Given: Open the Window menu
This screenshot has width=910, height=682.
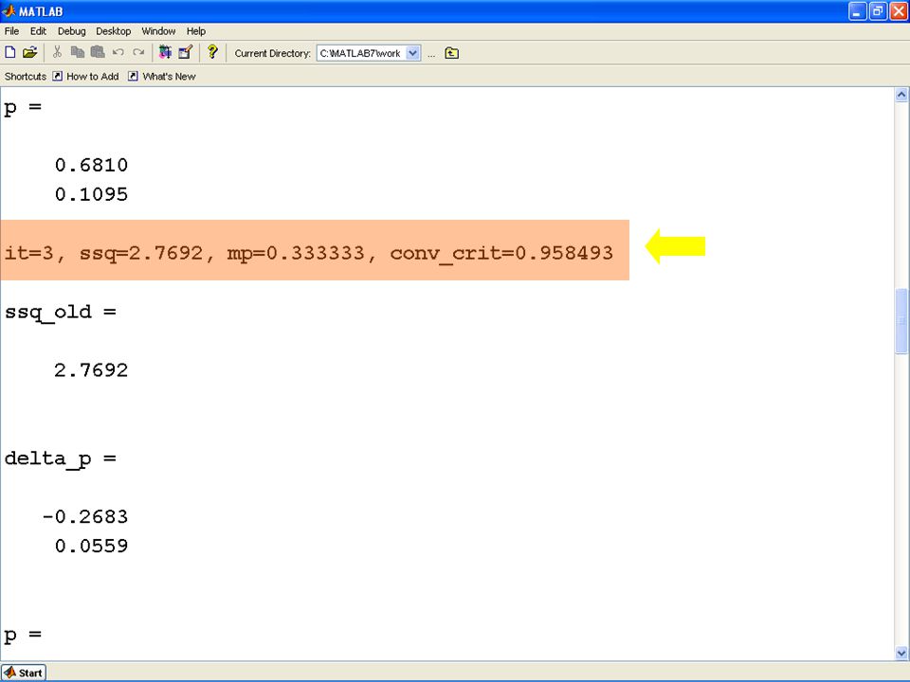Looking at the screenshot, I should (x=158, y=31).
